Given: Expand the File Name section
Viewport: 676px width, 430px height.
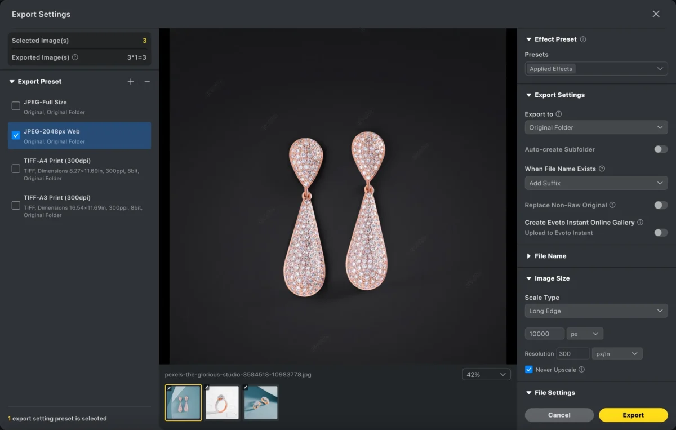Looking at the screenshot, I should [x=550, y=256].
